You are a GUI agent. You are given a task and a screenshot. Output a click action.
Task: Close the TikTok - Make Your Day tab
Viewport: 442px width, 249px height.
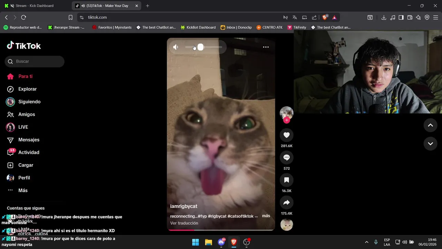(x=136, y=6)
